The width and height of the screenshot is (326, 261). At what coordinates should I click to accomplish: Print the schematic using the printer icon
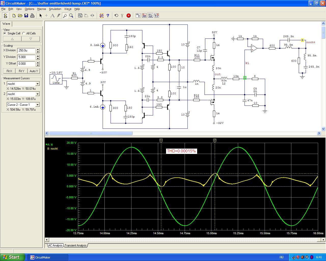(32, 16)
